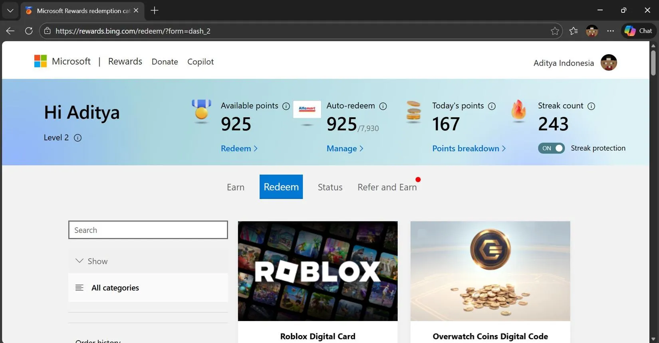The width and height of the screenshot is (659, 343).
Task: Open browser Settings and more menu
Action: [611, 31]
